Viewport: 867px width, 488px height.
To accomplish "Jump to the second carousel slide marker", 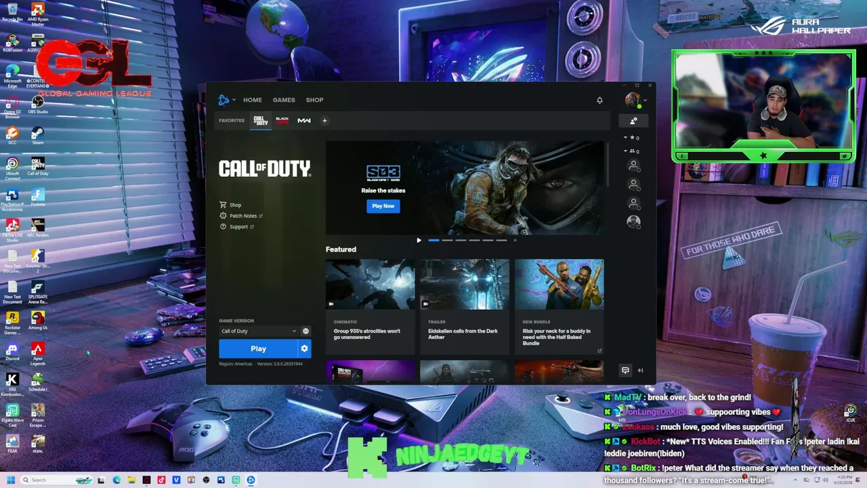I will click(447, 240).
